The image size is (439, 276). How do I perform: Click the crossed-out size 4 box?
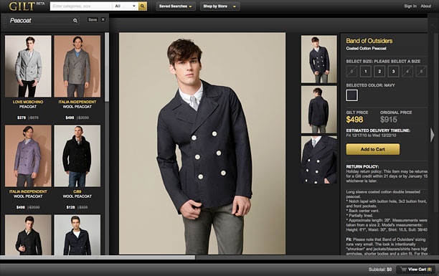(407, 72)
